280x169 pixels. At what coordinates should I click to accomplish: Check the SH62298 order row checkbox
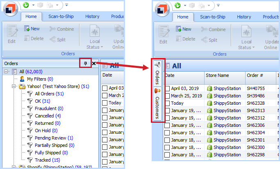click(x=167, y=155)
